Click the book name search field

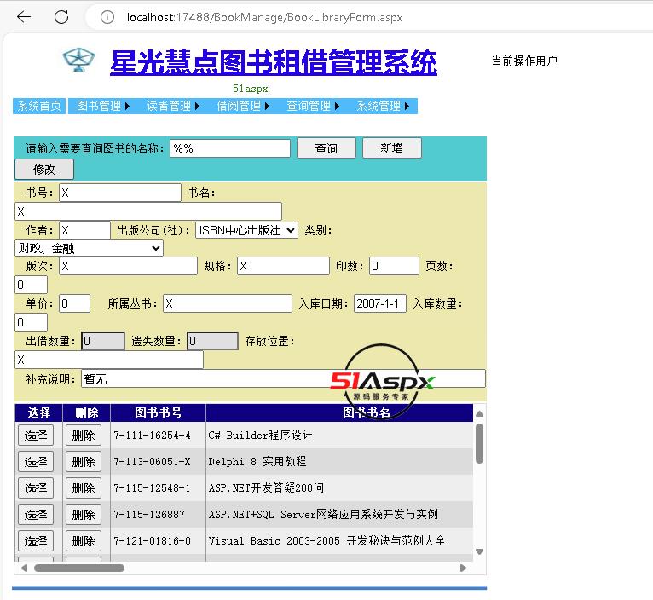(230, 148)
